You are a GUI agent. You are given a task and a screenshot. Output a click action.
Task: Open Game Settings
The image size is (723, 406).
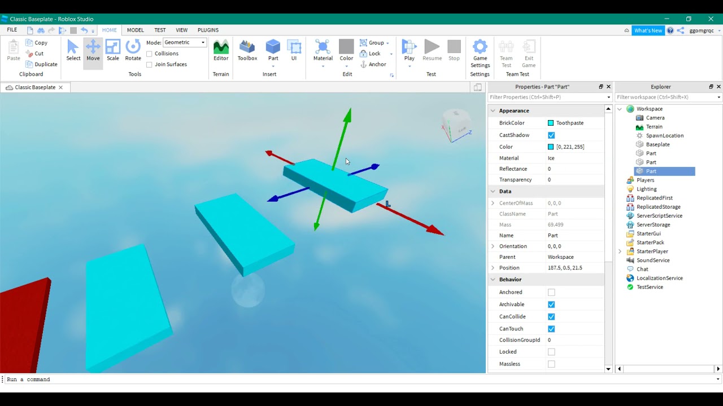[480, 54]
